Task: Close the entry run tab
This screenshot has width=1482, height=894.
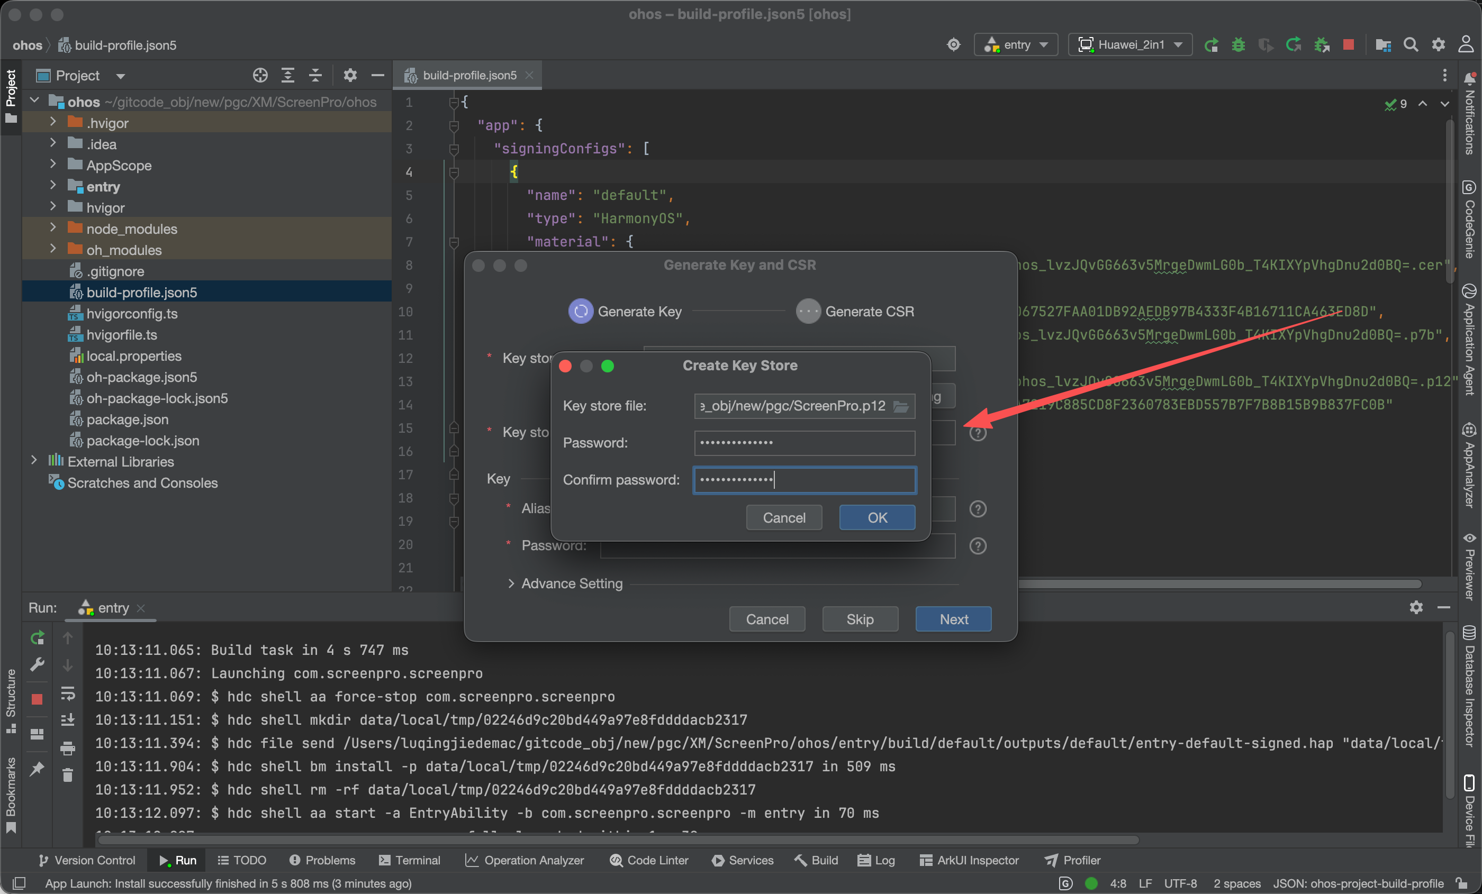Action: click(141, 608)
